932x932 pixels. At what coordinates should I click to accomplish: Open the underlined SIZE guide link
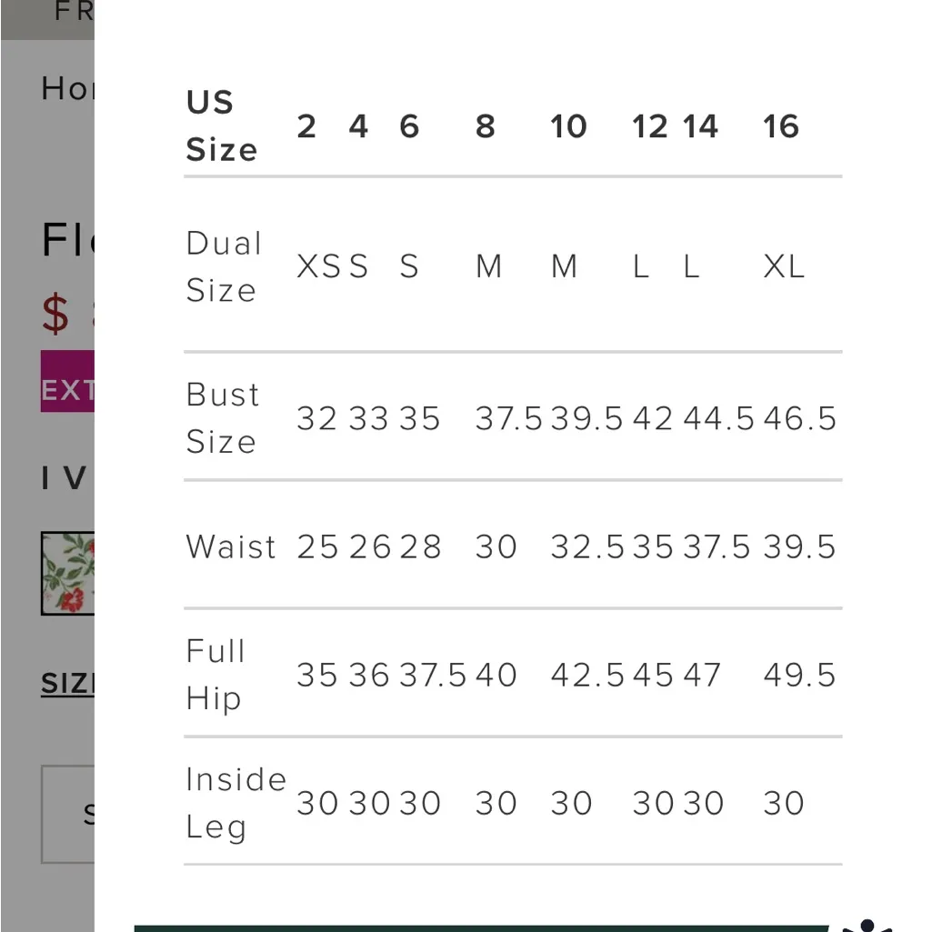(x=68, y=684)
